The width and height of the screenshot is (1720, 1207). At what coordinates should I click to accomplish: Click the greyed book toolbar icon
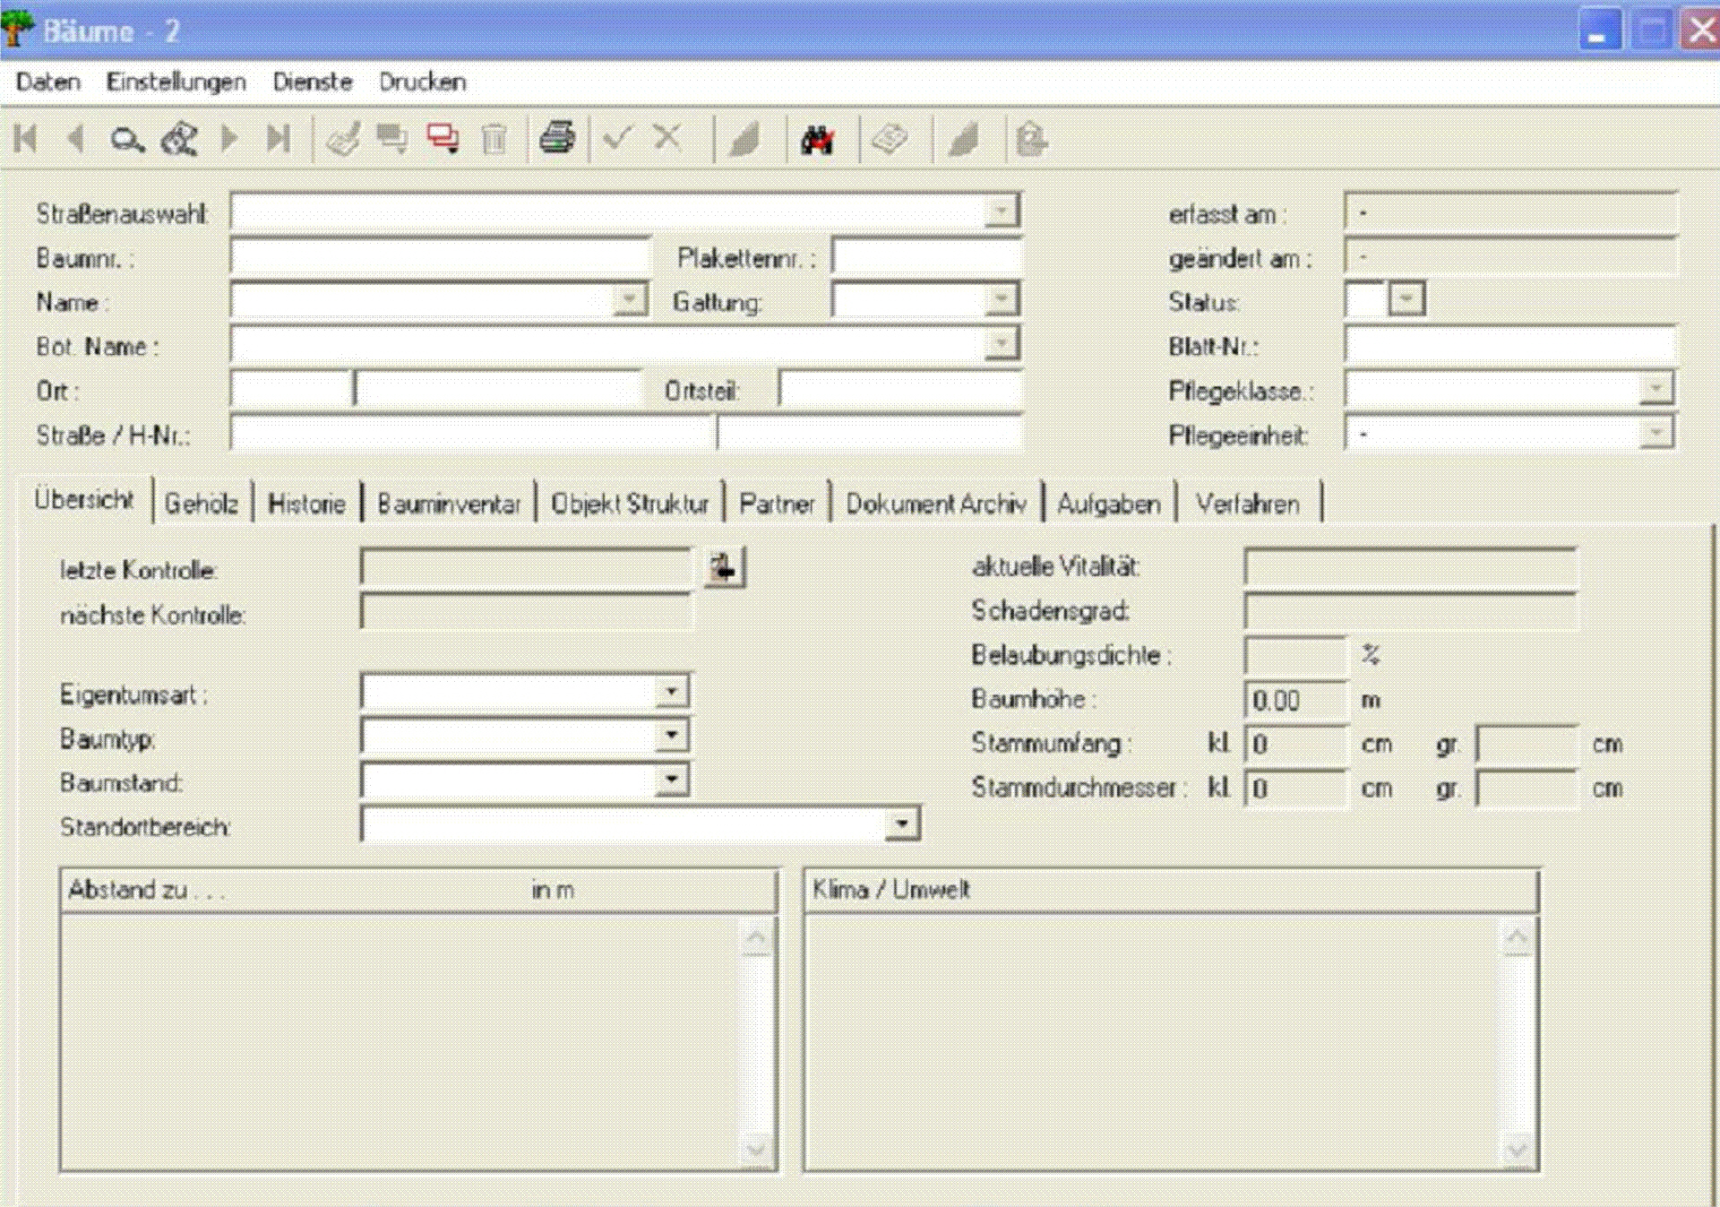[890, 139]
